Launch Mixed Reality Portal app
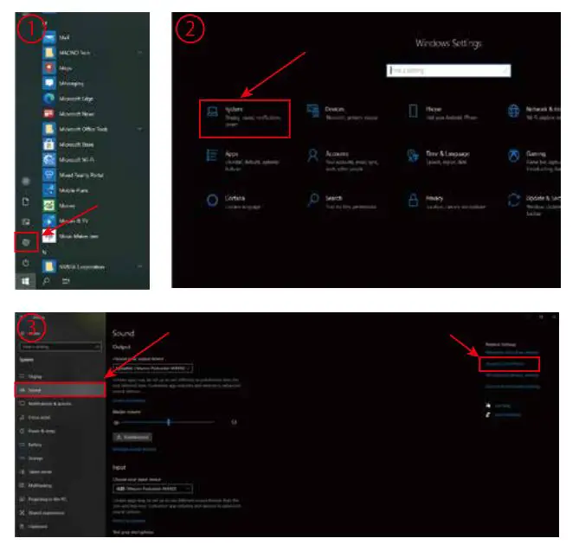579x551 pixels. pyautogui.click(x=73, y=175)
